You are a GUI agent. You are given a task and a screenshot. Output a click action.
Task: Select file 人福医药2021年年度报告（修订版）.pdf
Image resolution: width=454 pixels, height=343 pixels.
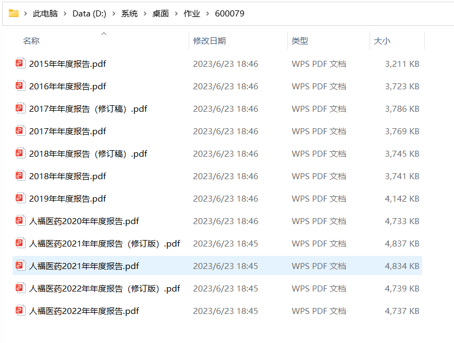[105, 243]
